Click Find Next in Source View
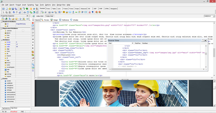The height and width of the screenshot is (113, 216). [145, 43]
